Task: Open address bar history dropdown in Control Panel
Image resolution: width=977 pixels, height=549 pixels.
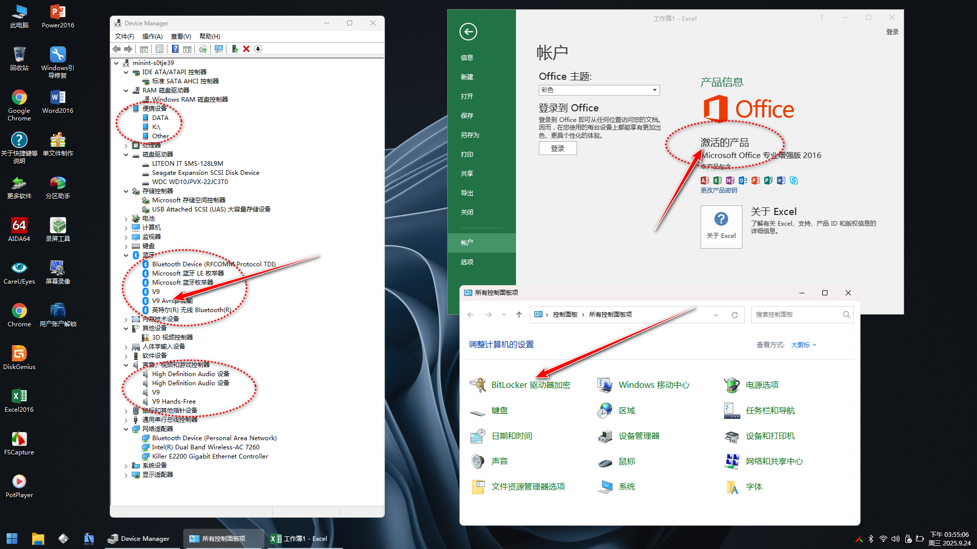Action: coord(715,315)
